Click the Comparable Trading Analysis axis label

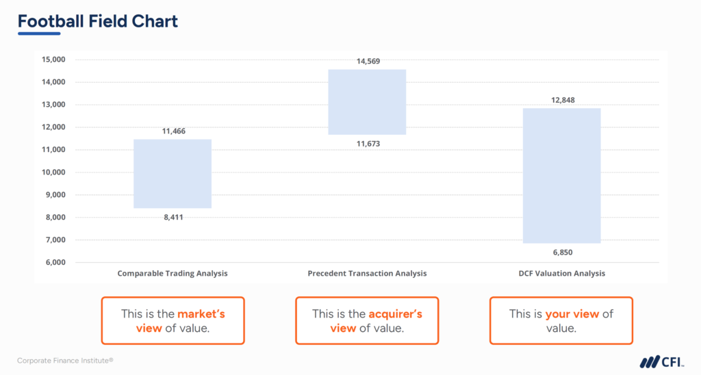point(173,273)
